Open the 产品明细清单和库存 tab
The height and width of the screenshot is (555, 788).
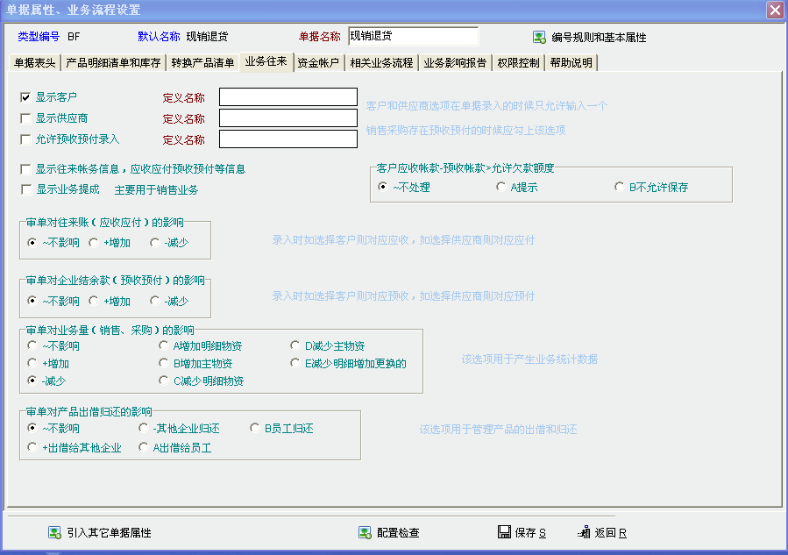tap(113, 63)
